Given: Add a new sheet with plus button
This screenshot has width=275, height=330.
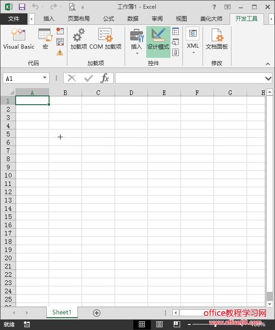Looking at the screenshot, I should (x=96, y=313).
